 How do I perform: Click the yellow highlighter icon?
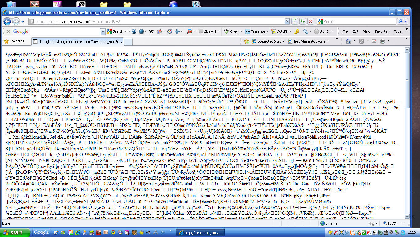click(x=297, y=31)
